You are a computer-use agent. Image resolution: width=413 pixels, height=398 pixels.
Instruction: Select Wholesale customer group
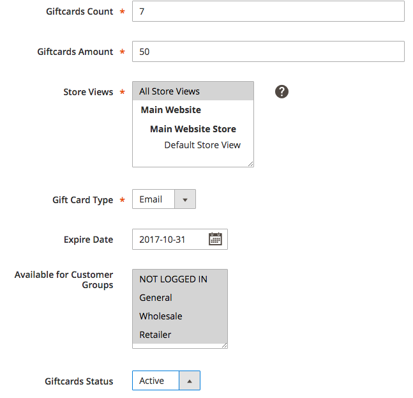coord(180,316)
